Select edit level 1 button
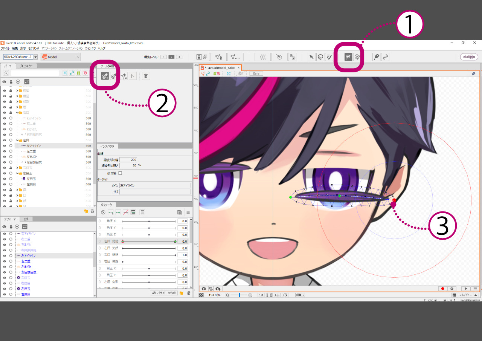 click(x=163, y=57)
